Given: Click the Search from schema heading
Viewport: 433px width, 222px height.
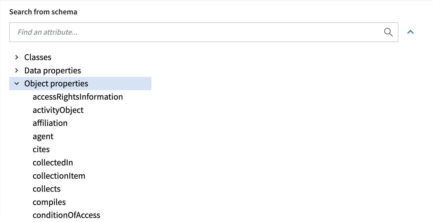Looking at the screenshot, I should 43,12.
